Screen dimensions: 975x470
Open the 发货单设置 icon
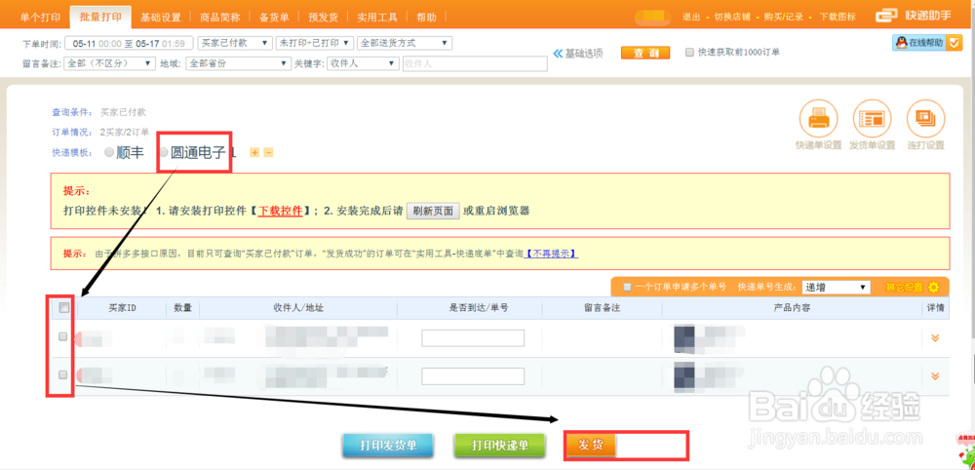(x=872, y=118)
